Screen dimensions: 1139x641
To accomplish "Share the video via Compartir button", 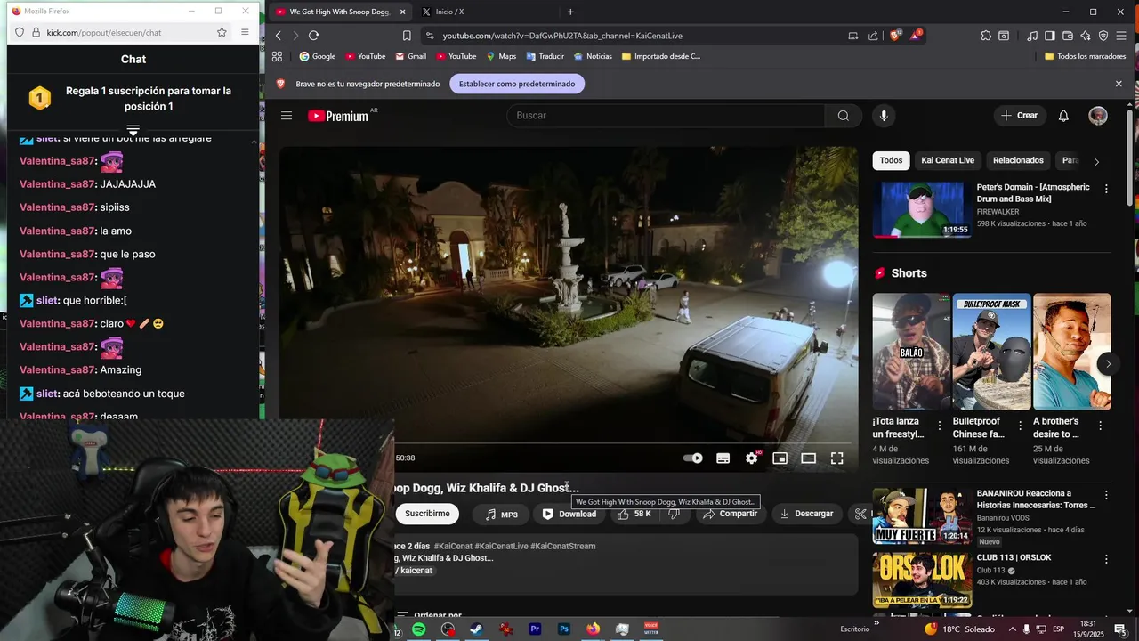I will pos(730,514).
